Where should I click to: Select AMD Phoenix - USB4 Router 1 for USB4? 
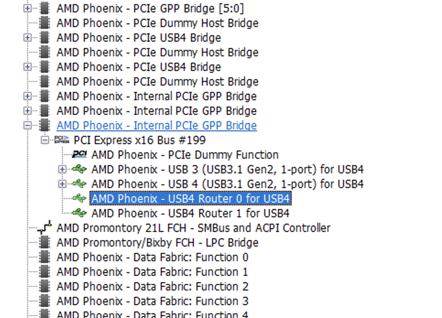191,213
